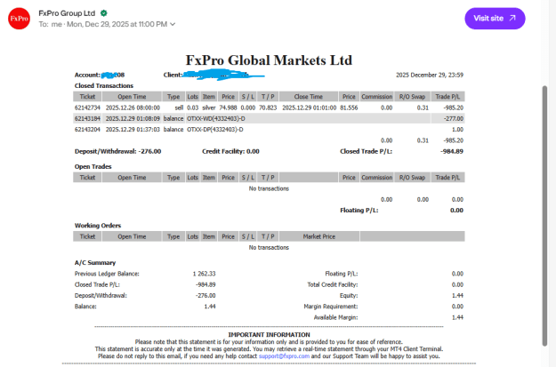Screen dimensions: 556x367
Task: Click the Floating P/L: label under Open Trades
Action: [x=359, y=211]
